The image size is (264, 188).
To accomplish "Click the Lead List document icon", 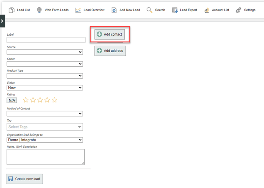I will coord(12,10).
